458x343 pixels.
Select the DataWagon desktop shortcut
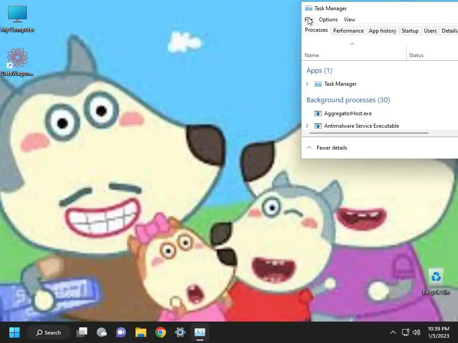[x=17, y=62]
